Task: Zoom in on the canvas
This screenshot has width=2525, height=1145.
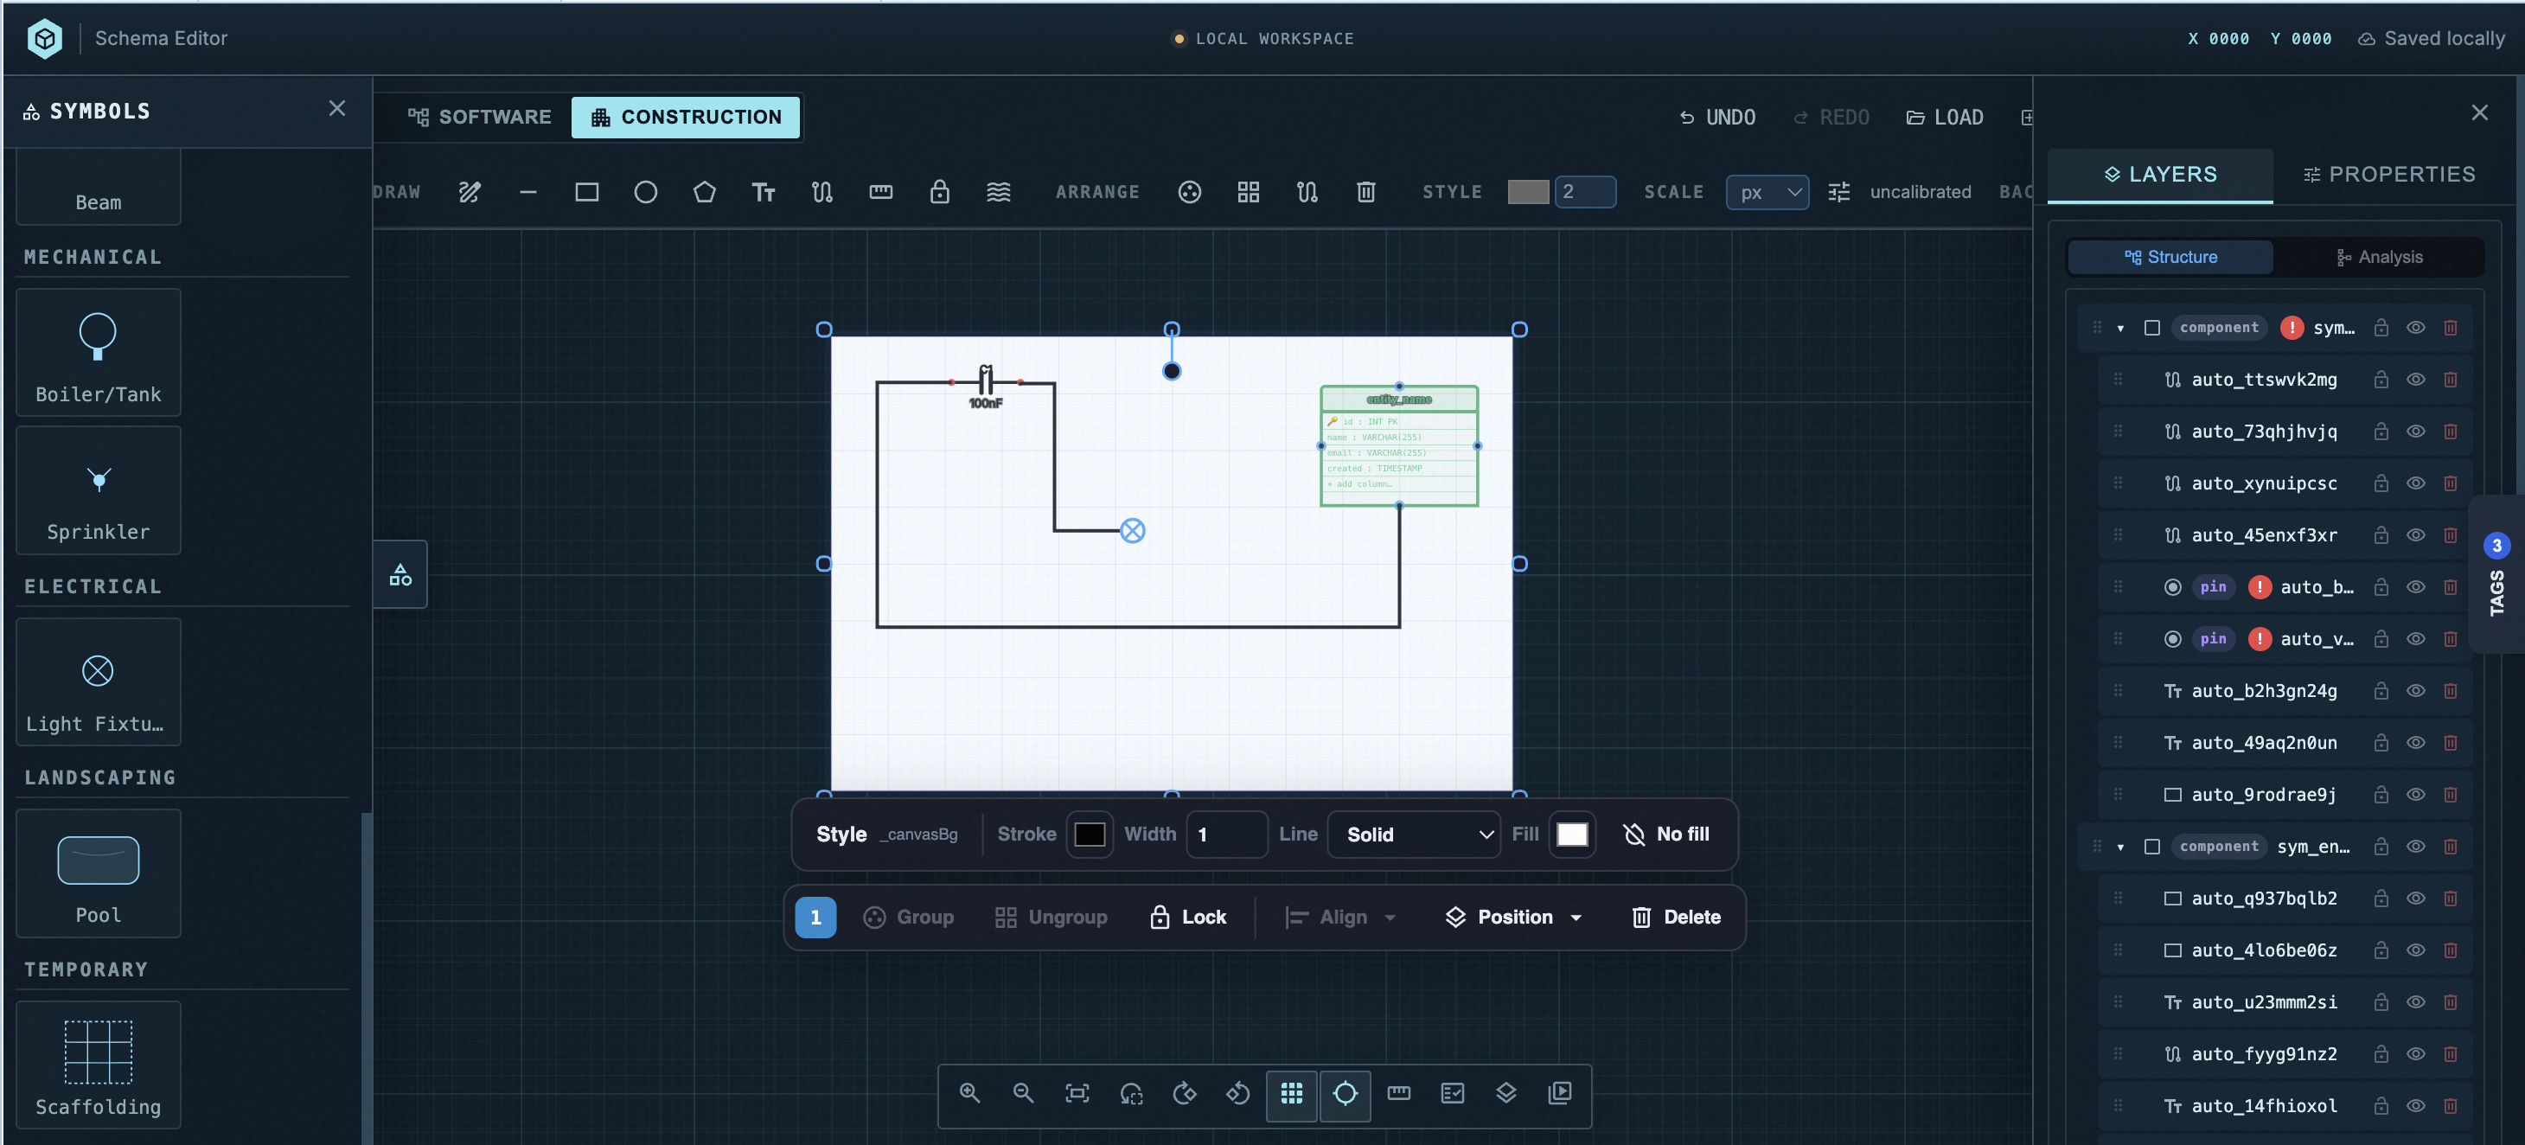Action: pos(970,1093)
